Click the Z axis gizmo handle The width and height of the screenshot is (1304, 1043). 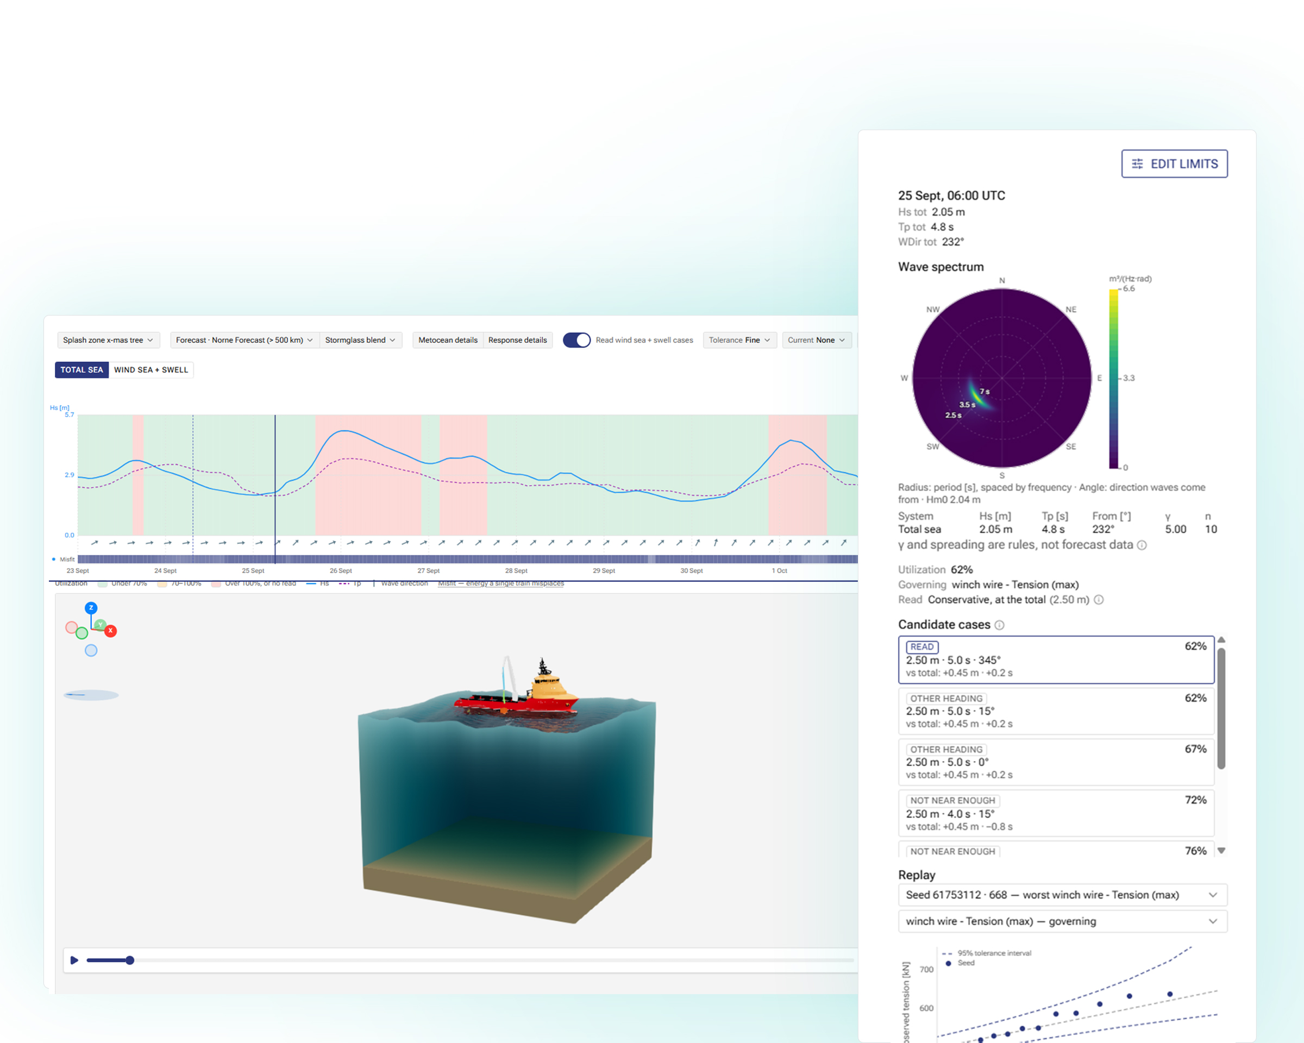click(x=91, y=608)
